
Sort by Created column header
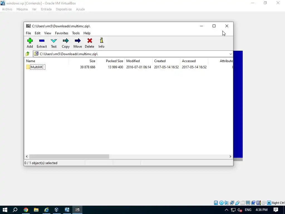click(x=166, y=61)
